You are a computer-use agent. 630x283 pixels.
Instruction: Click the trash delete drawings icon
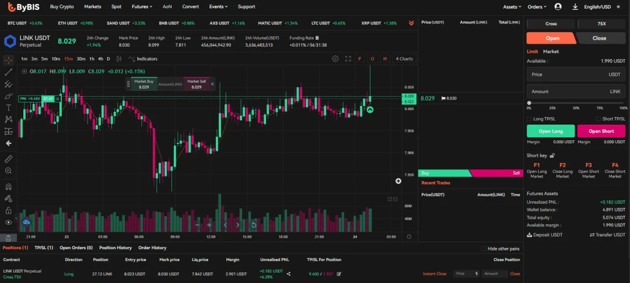(8, 238)
